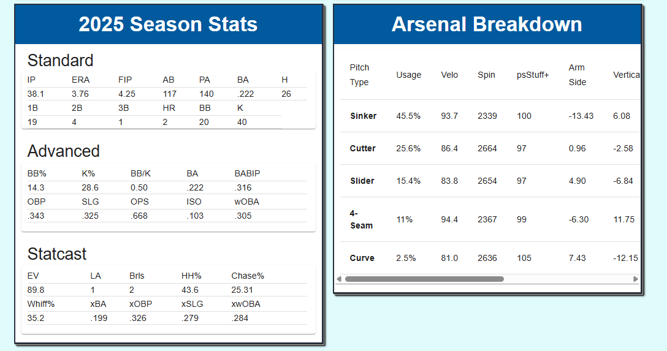Select the Spin column header
Viewport: 667px width, 351px height.
(x=486, y=75)
